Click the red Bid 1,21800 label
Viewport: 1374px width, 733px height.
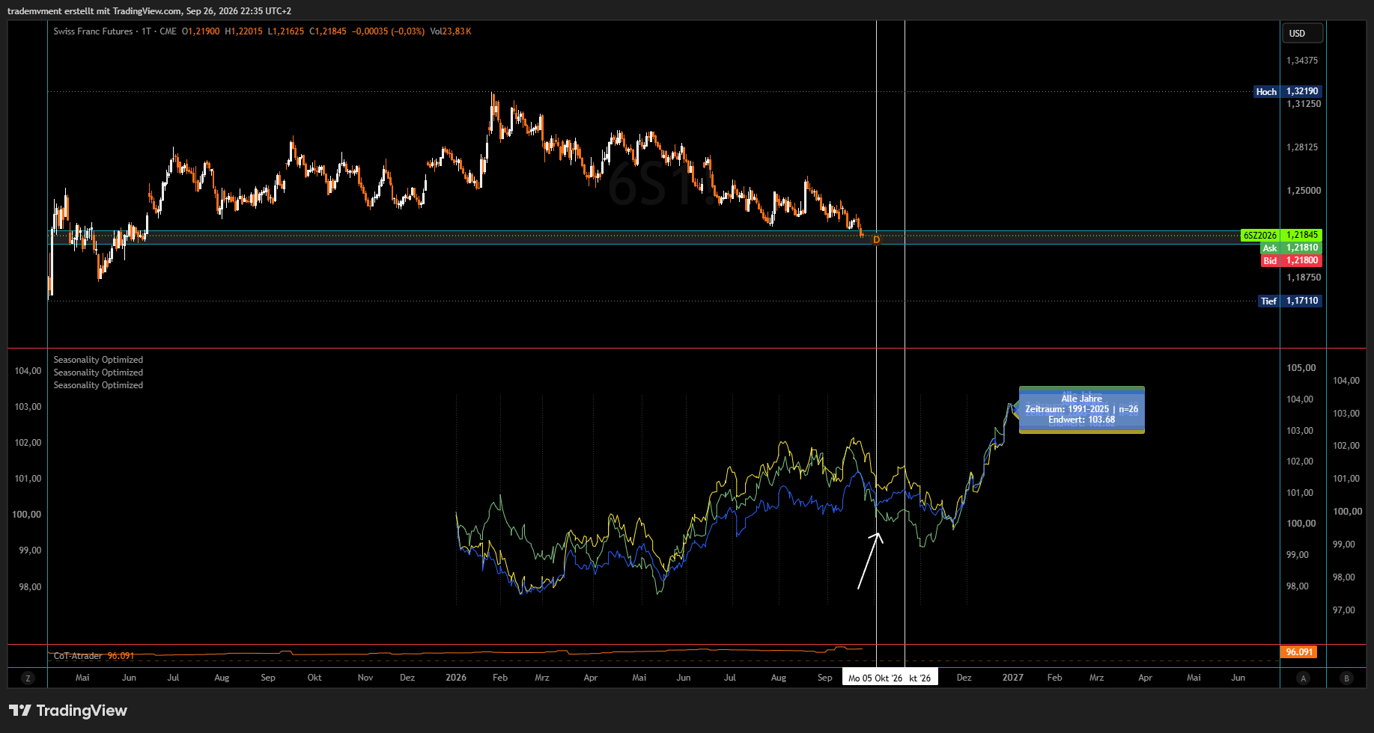point(1291,260)
